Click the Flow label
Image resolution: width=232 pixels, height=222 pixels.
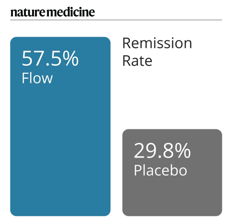(x=37, y=78)
